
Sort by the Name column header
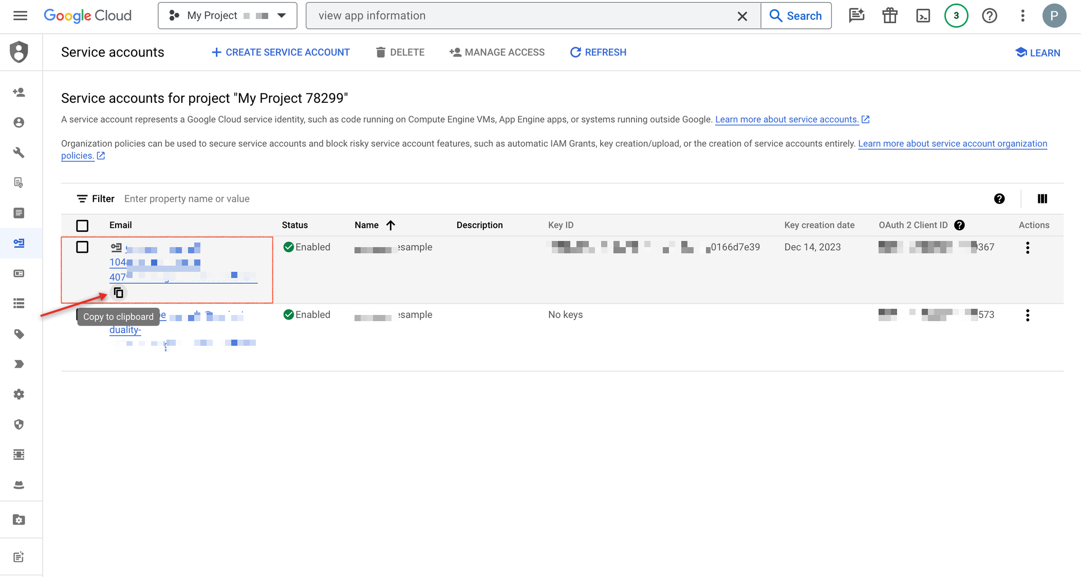point(367,225)
